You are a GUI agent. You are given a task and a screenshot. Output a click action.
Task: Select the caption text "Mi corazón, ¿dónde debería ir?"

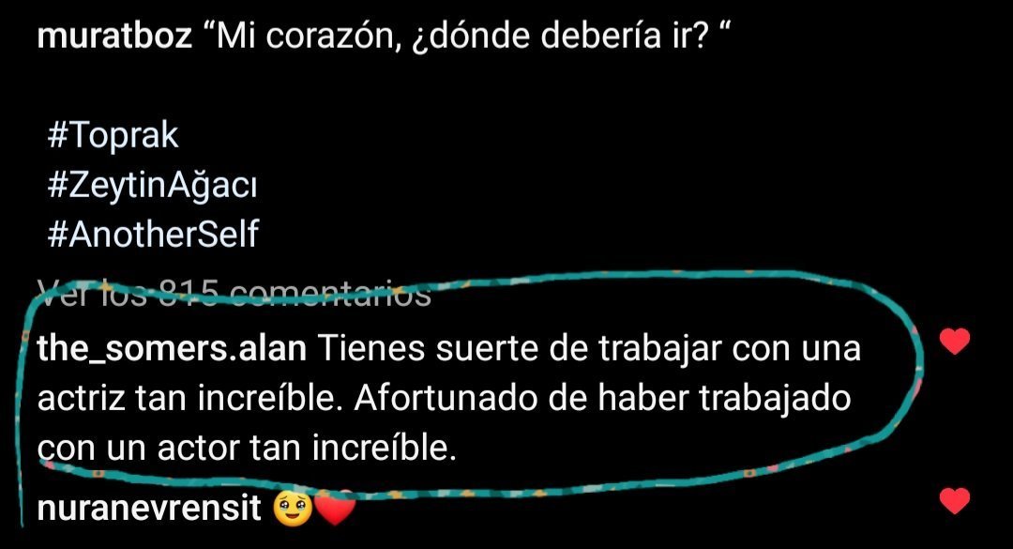point(467,37)
